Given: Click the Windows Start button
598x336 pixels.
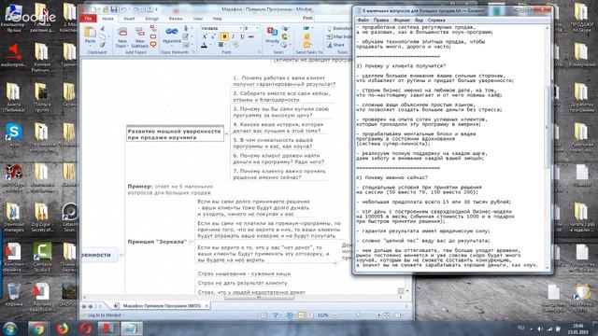Looking at the screenshot, I should click(x=10, y=329).
